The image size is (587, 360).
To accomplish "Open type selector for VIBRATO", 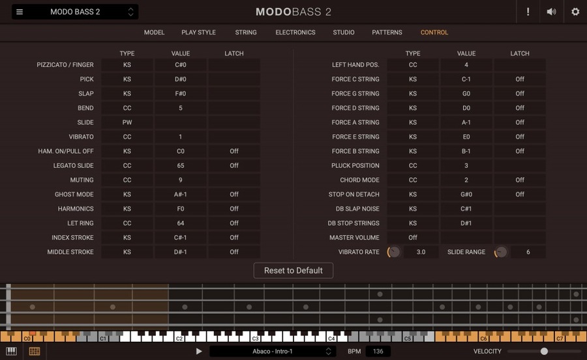I will tap(127, 137).
